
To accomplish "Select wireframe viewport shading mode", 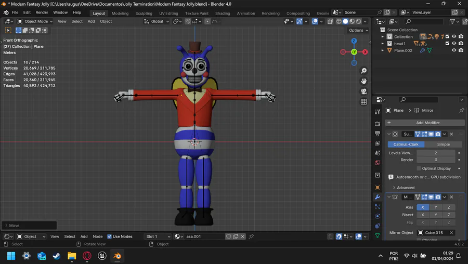I will pyautogui.click(x=339, y=21).
